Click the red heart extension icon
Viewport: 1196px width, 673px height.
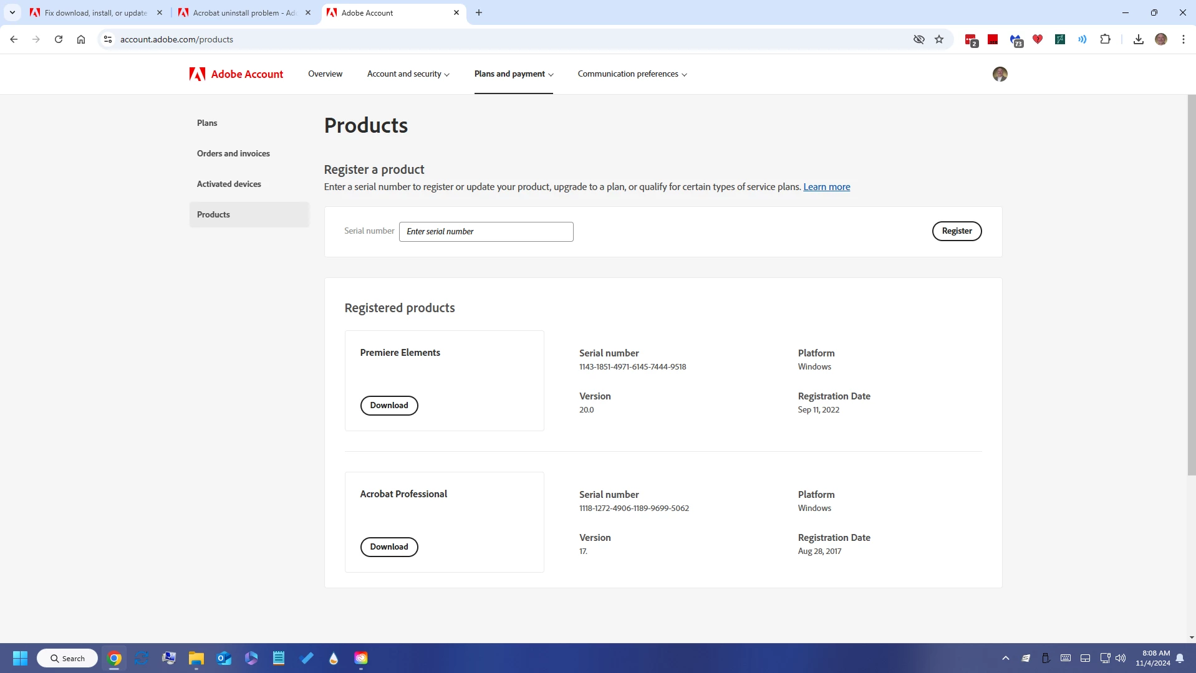[1037, 39]
